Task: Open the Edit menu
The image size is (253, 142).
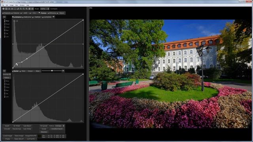Action: (x=7, y=5)
